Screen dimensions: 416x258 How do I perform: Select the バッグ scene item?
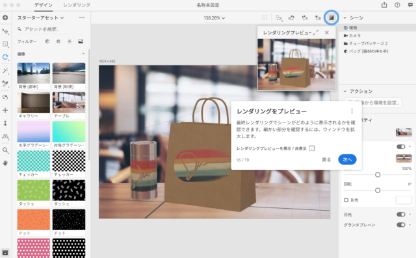pos(377,51)
